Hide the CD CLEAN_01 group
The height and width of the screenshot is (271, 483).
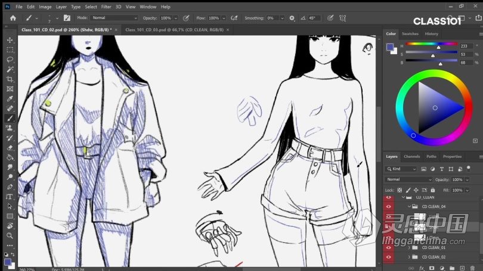388,248
